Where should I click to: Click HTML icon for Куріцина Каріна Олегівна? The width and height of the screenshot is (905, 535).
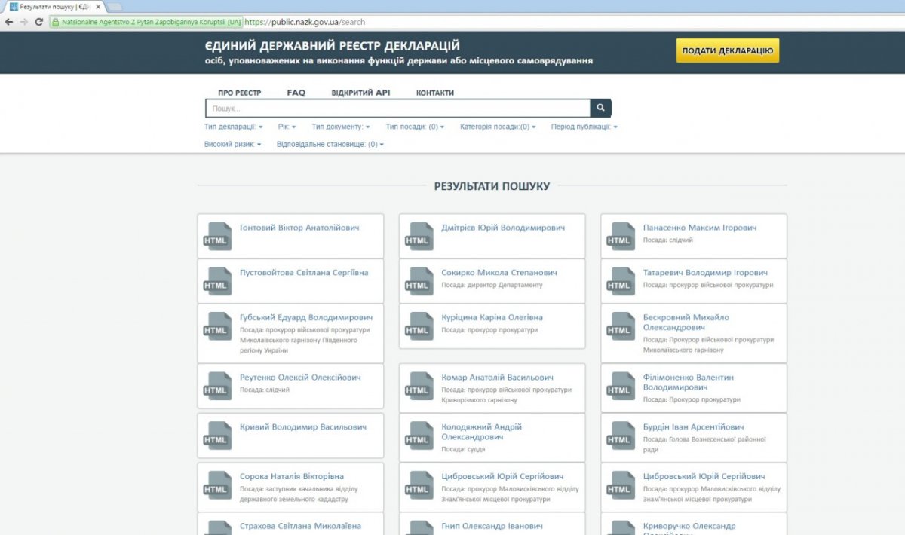point(419,326)
